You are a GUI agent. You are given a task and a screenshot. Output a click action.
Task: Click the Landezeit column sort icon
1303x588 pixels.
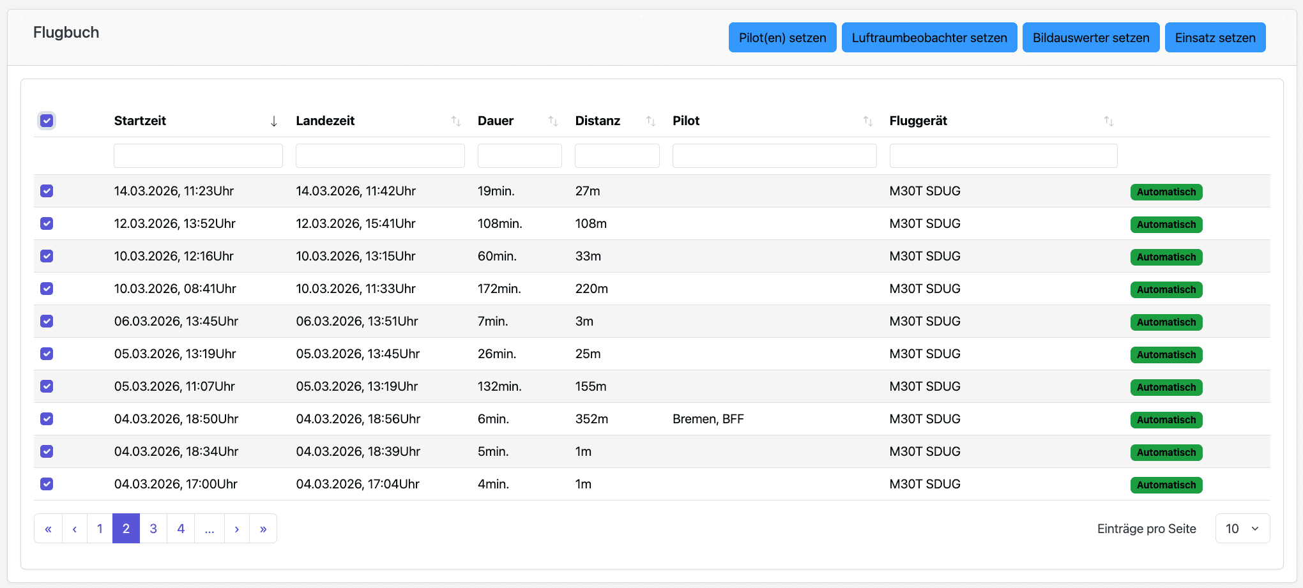click(x=455, y=121)
